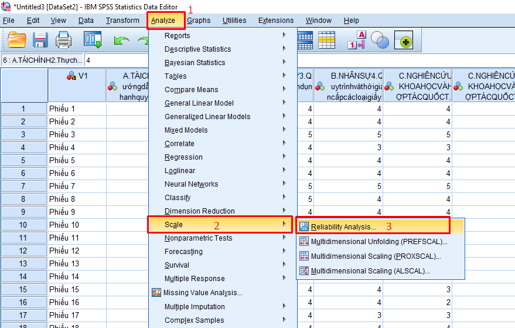
Task: Click the Save file floppy disk icon
Action: point(40,40)
